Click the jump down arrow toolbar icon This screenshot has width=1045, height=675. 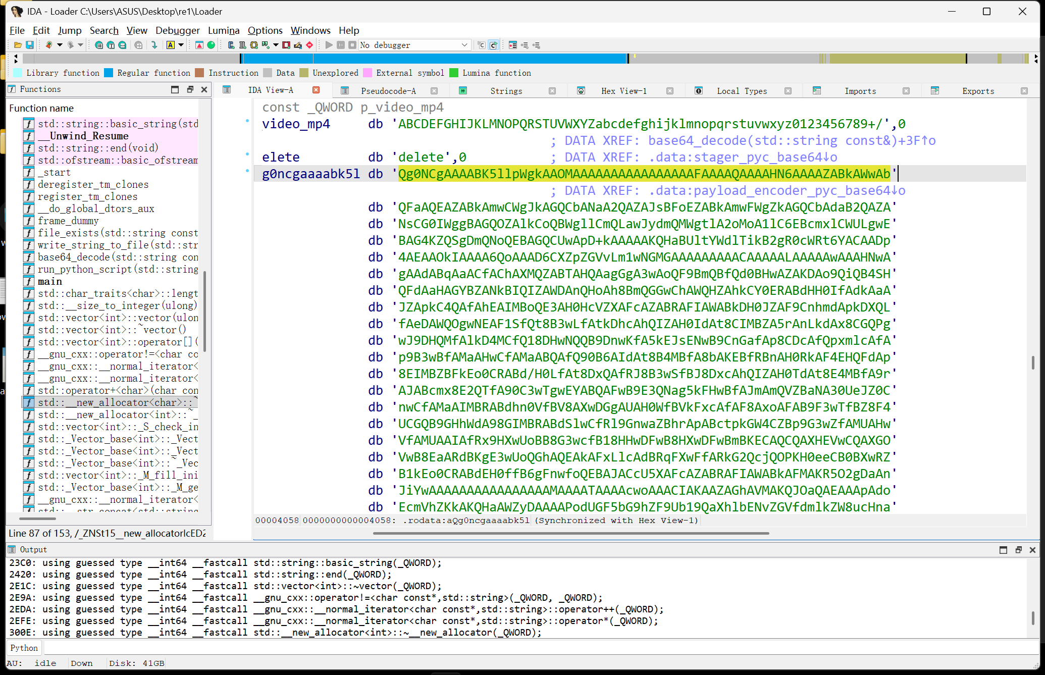click(154, 45)
